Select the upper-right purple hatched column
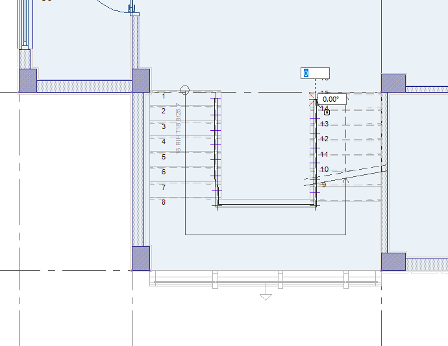Image resolution: width=448 pixels, height=346 pixels. 393,83
